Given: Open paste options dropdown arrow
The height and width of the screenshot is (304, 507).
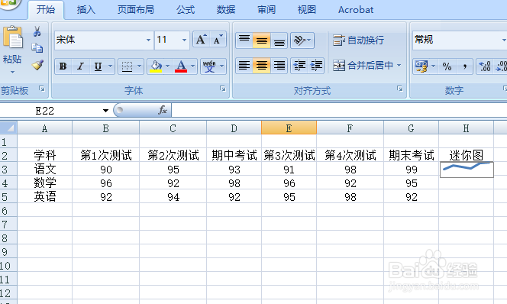Looking at the screenshot, I should [x=12, y=72].
